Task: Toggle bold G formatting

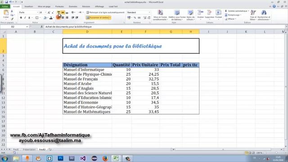Action: [21, 18]
